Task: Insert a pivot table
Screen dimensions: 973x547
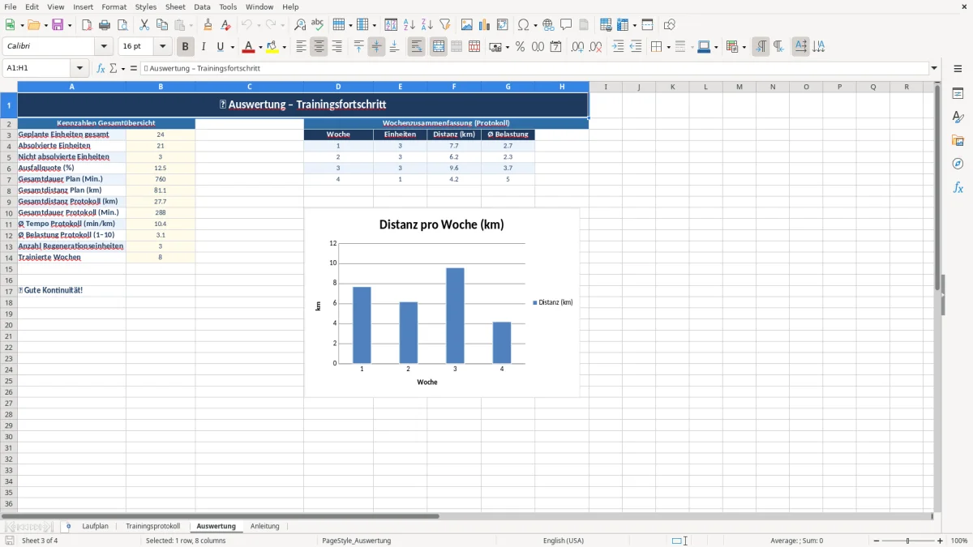Action: click(503, 25)
